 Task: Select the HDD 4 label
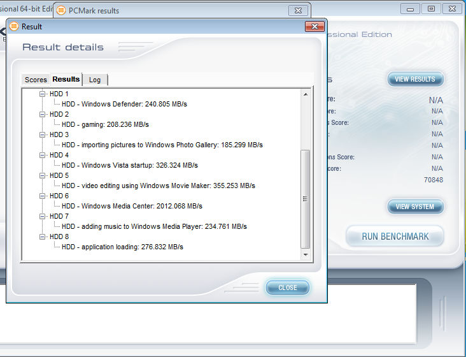[x=59, y=156]
